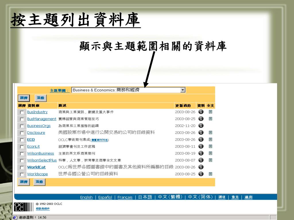Image resolution: width=294 pixels, height=220 pixels.
Task: Switch language to Français
Action: tap(125, 197)
